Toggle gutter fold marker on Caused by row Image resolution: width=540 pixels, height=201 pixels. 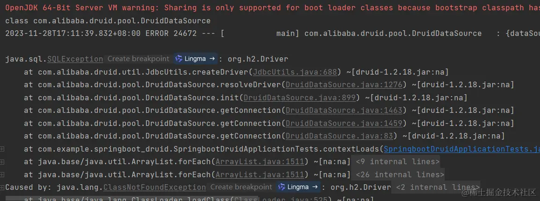(x=2, y=187)
